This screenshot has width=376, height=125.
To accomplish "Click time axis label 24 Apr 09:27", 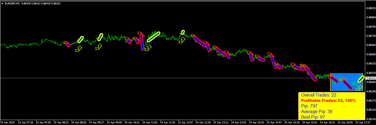I will [97, 122].
